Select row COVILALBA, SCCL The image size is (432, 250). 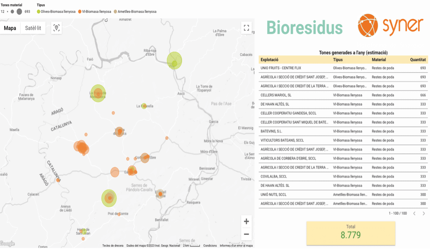343,176
